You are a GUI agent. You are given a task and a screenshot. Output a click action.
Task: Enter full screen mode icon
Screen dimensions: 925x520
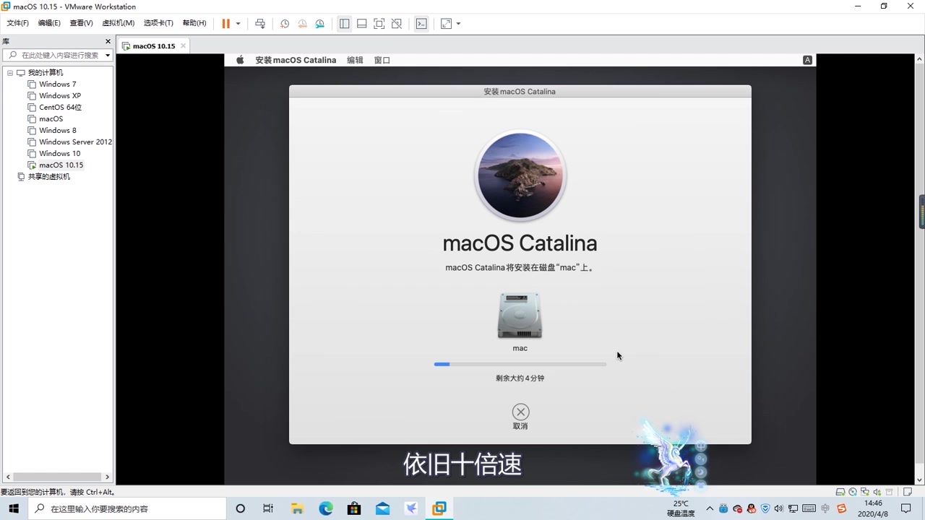click(379, 23)
